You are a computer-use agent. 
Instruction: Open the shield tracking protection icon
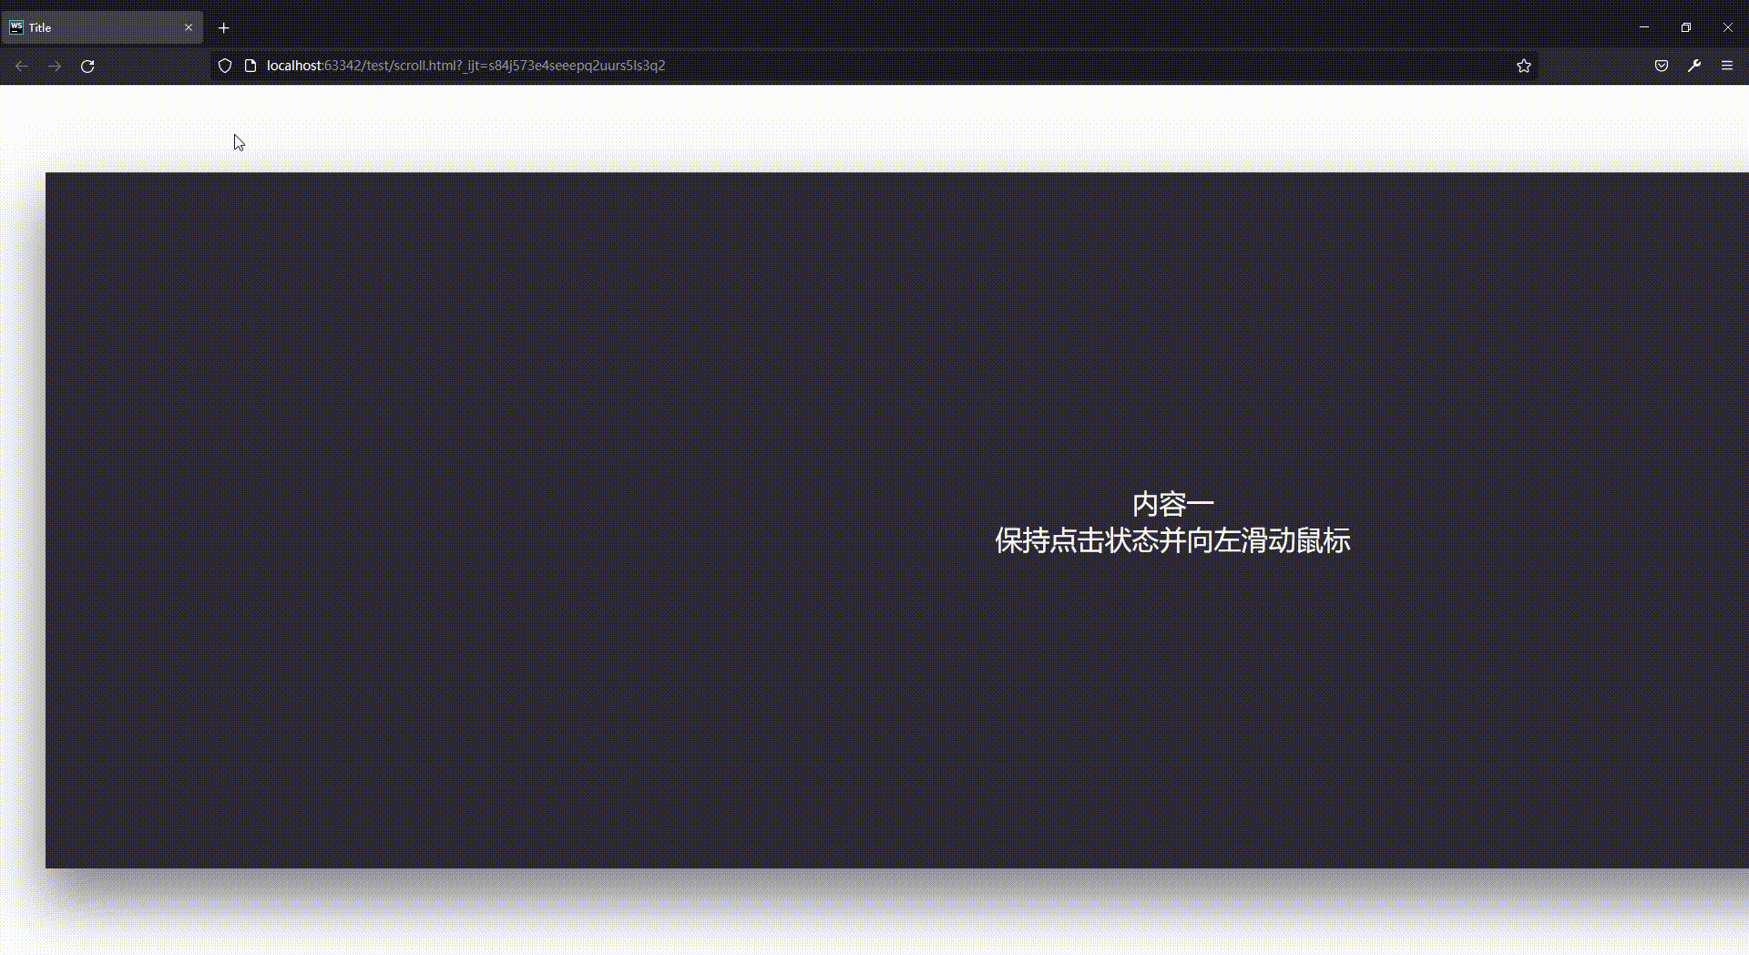225,66
